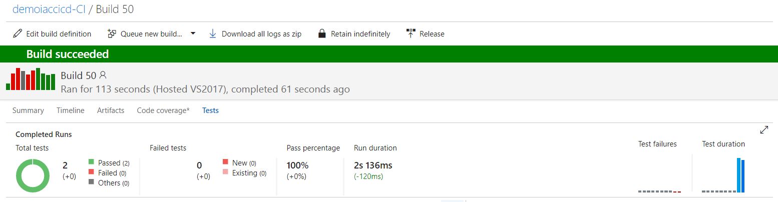Screen dimensions: 778x202
Task: Click the Queue new build icon
Action: click(x=112, y=33)
